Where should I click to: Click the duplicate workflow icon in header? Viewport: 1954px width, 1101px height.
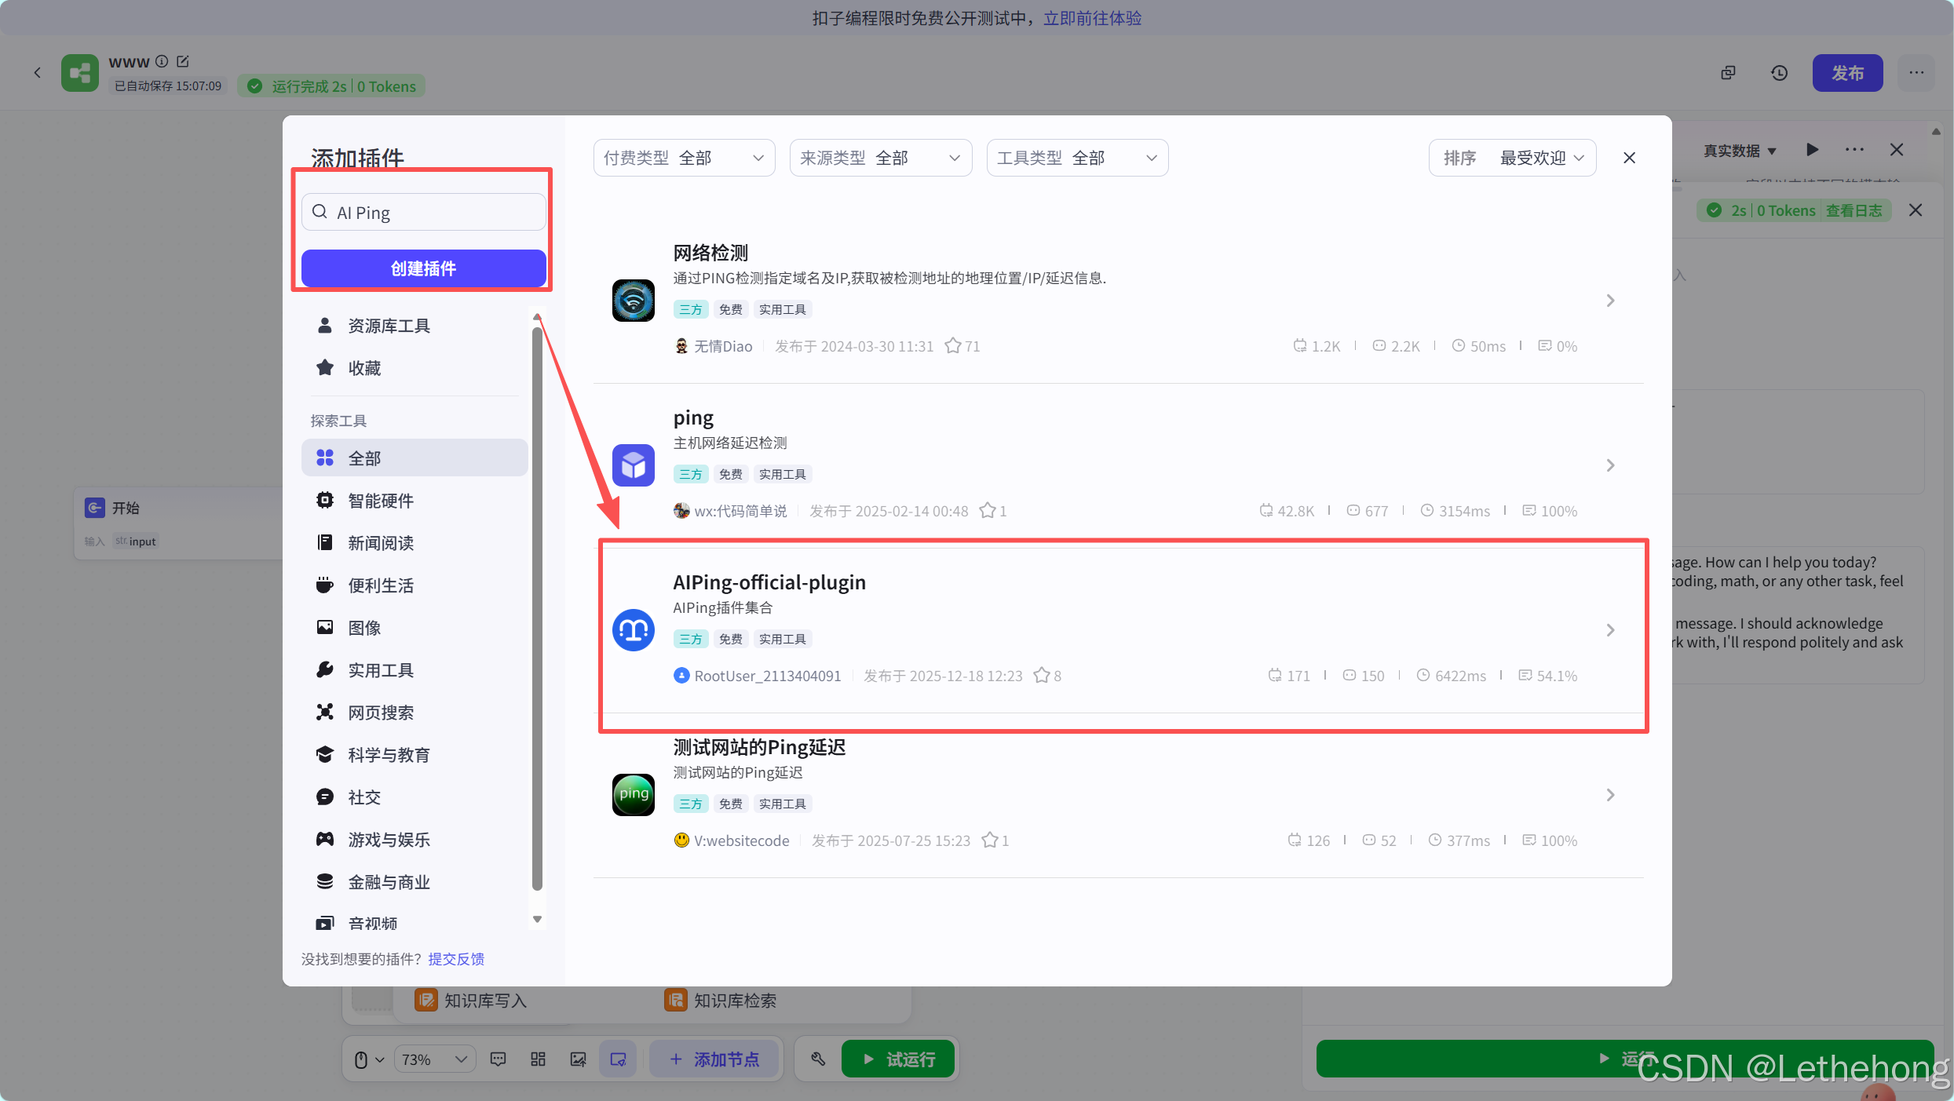pos(1728,73)
